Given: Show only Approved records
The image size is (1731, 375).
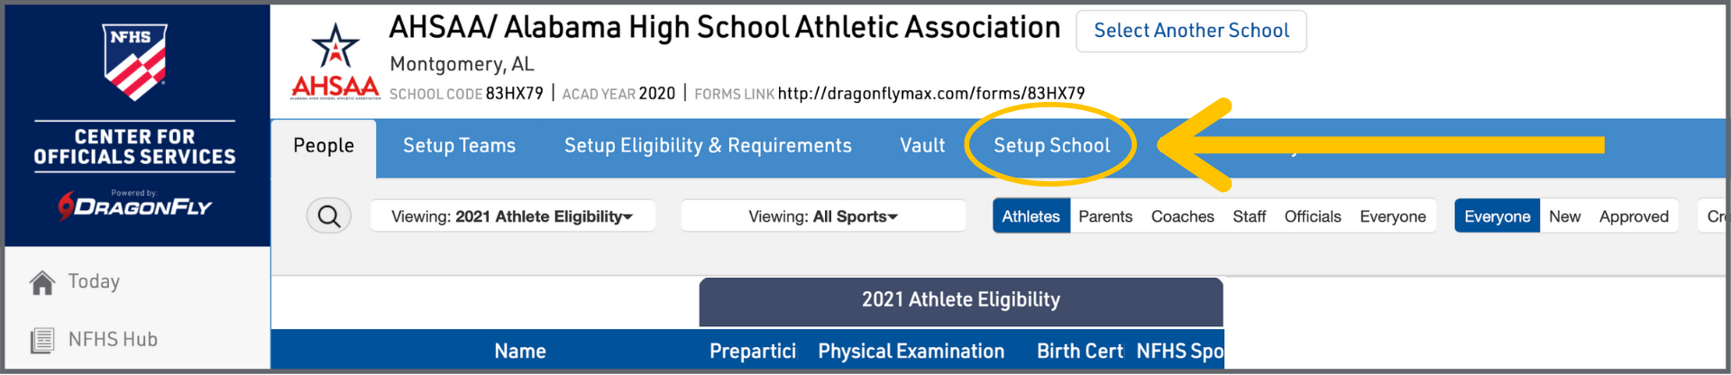Looking at the screenshot, I should click(1634, 216).
